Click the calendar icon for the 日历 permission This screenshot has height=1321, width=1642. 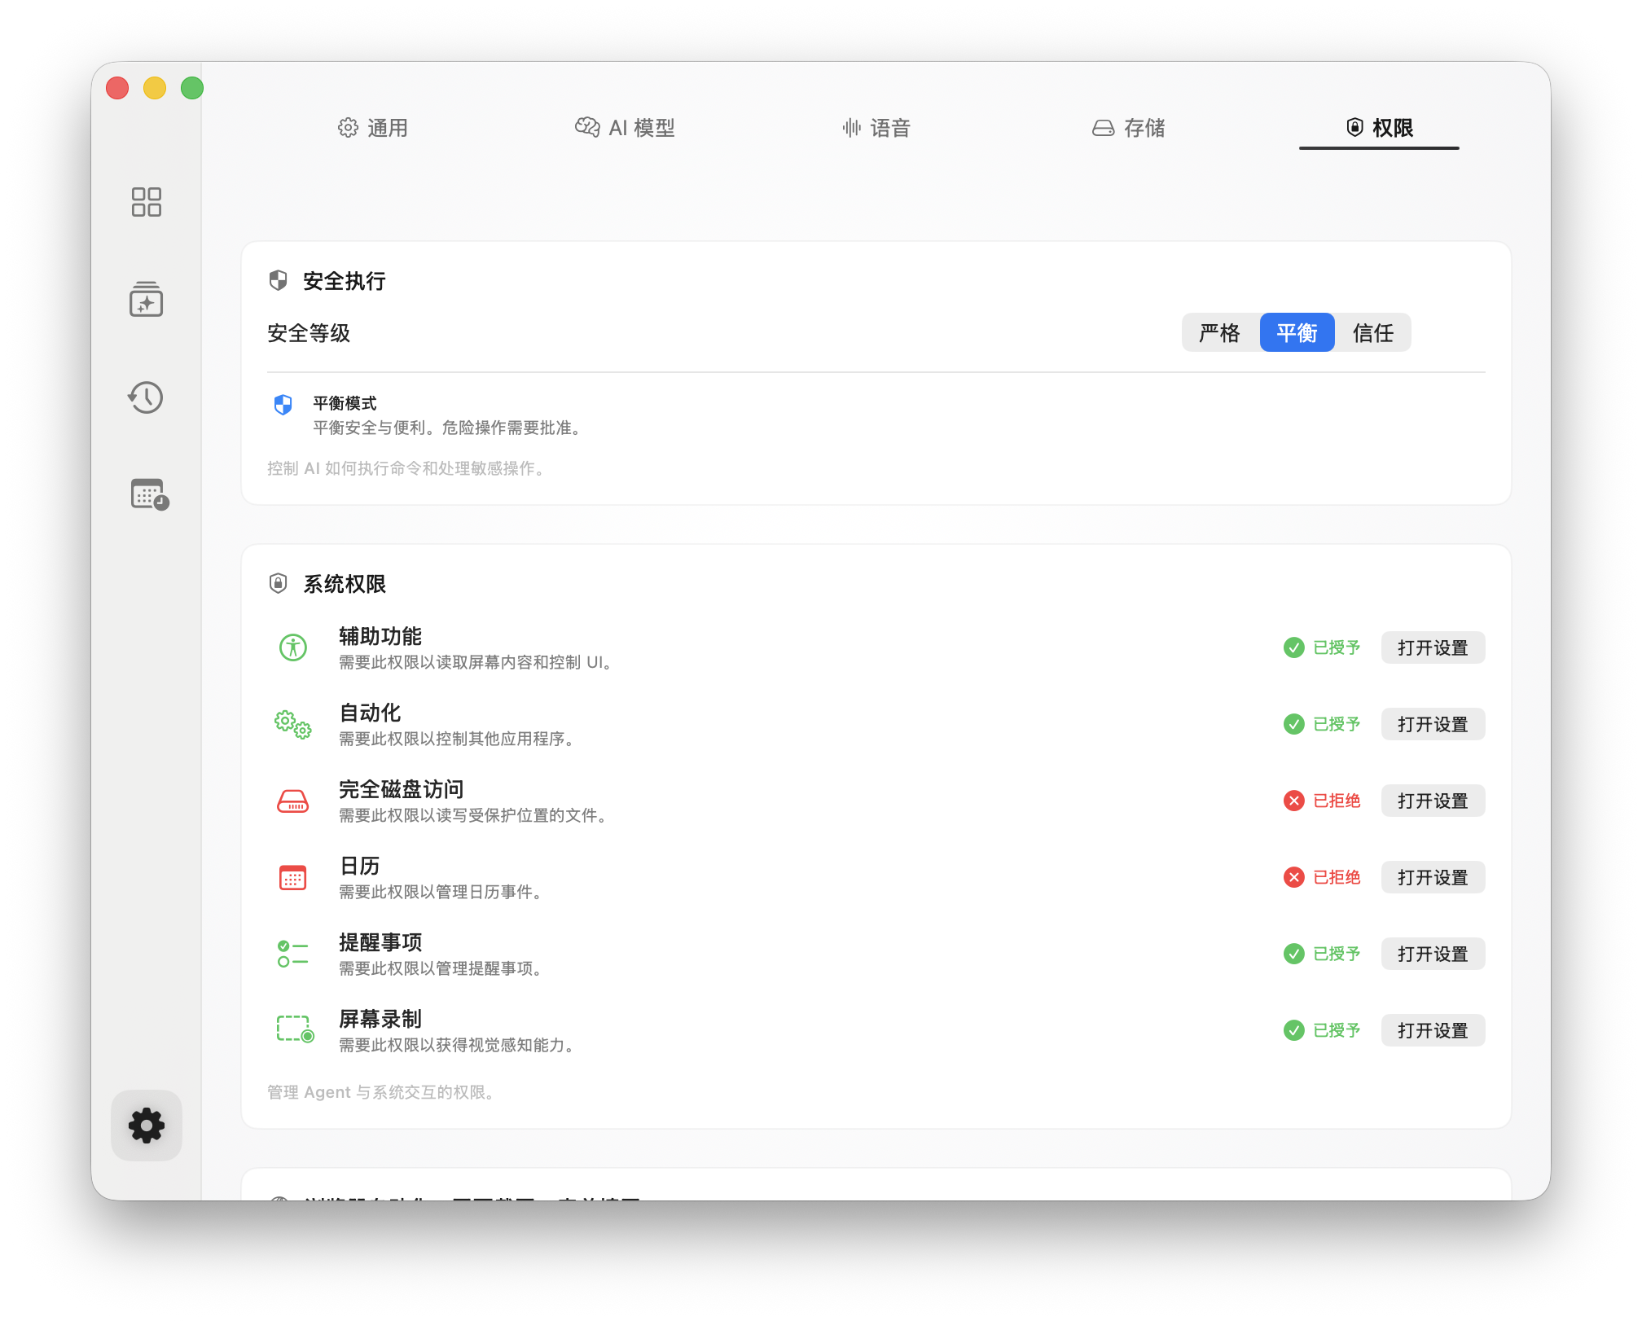click(293, 877)
